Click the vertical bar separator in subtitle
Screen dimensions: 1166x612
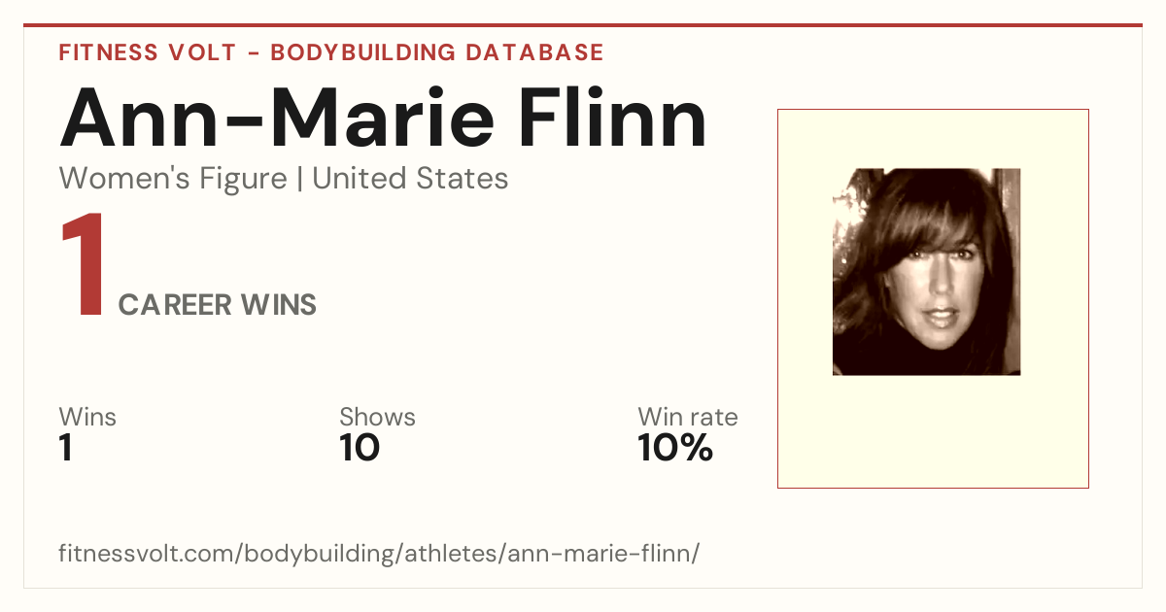point(299,179)
